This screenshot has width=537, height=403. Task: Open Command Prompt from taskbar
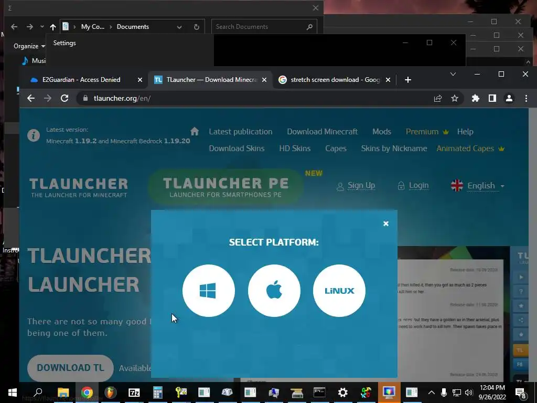pos(319,393)
